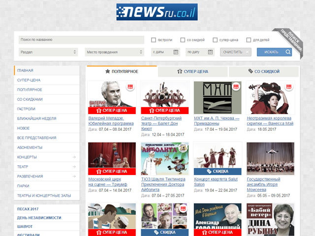
Task: Expand the Театр submenu arrow
Action: coord(74,167)
